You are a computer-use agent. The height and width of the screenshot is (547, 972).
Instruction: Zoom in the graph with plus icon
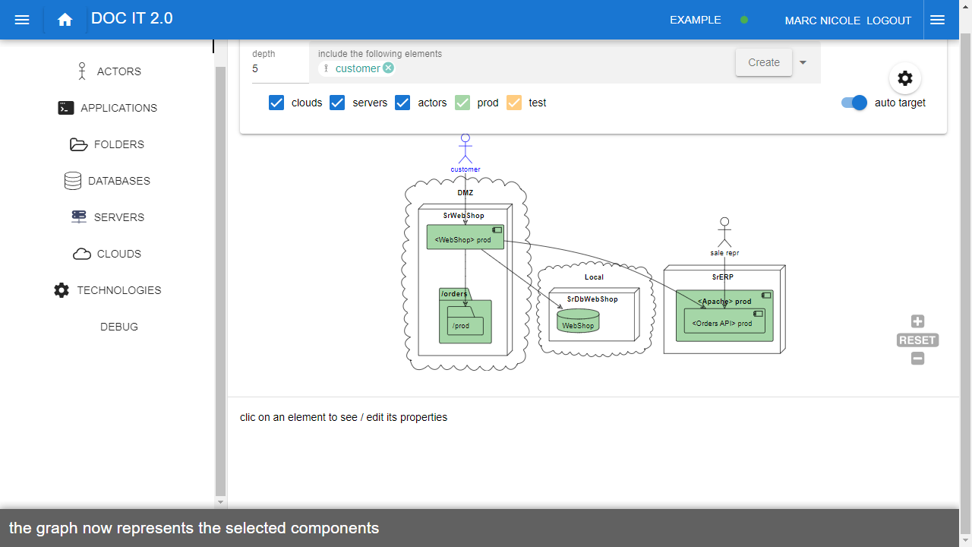click(917, 321)
